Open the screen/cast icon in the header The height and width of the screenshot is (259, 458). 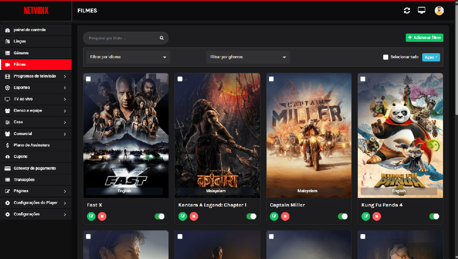(422, 10)
